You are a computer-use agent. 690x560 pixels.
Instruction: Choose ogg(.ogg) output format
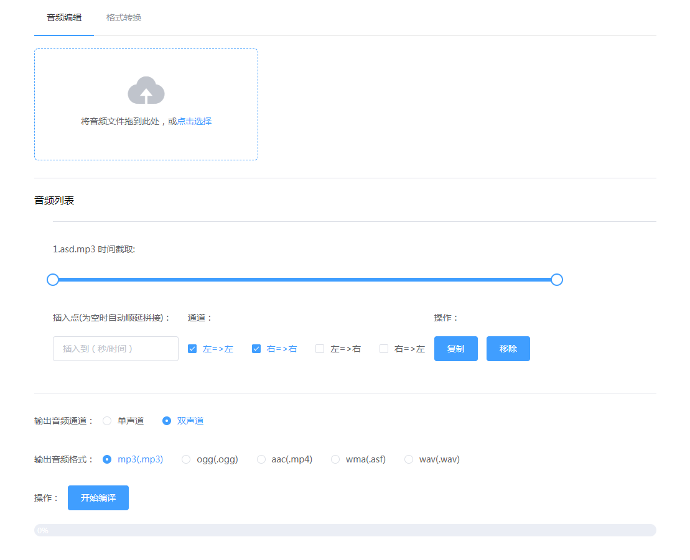[186, 459]
